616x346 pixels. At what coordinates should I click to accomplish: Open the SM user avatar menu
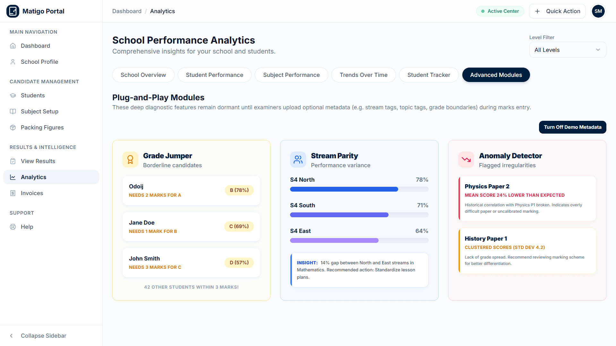click(x=598, y=11)
